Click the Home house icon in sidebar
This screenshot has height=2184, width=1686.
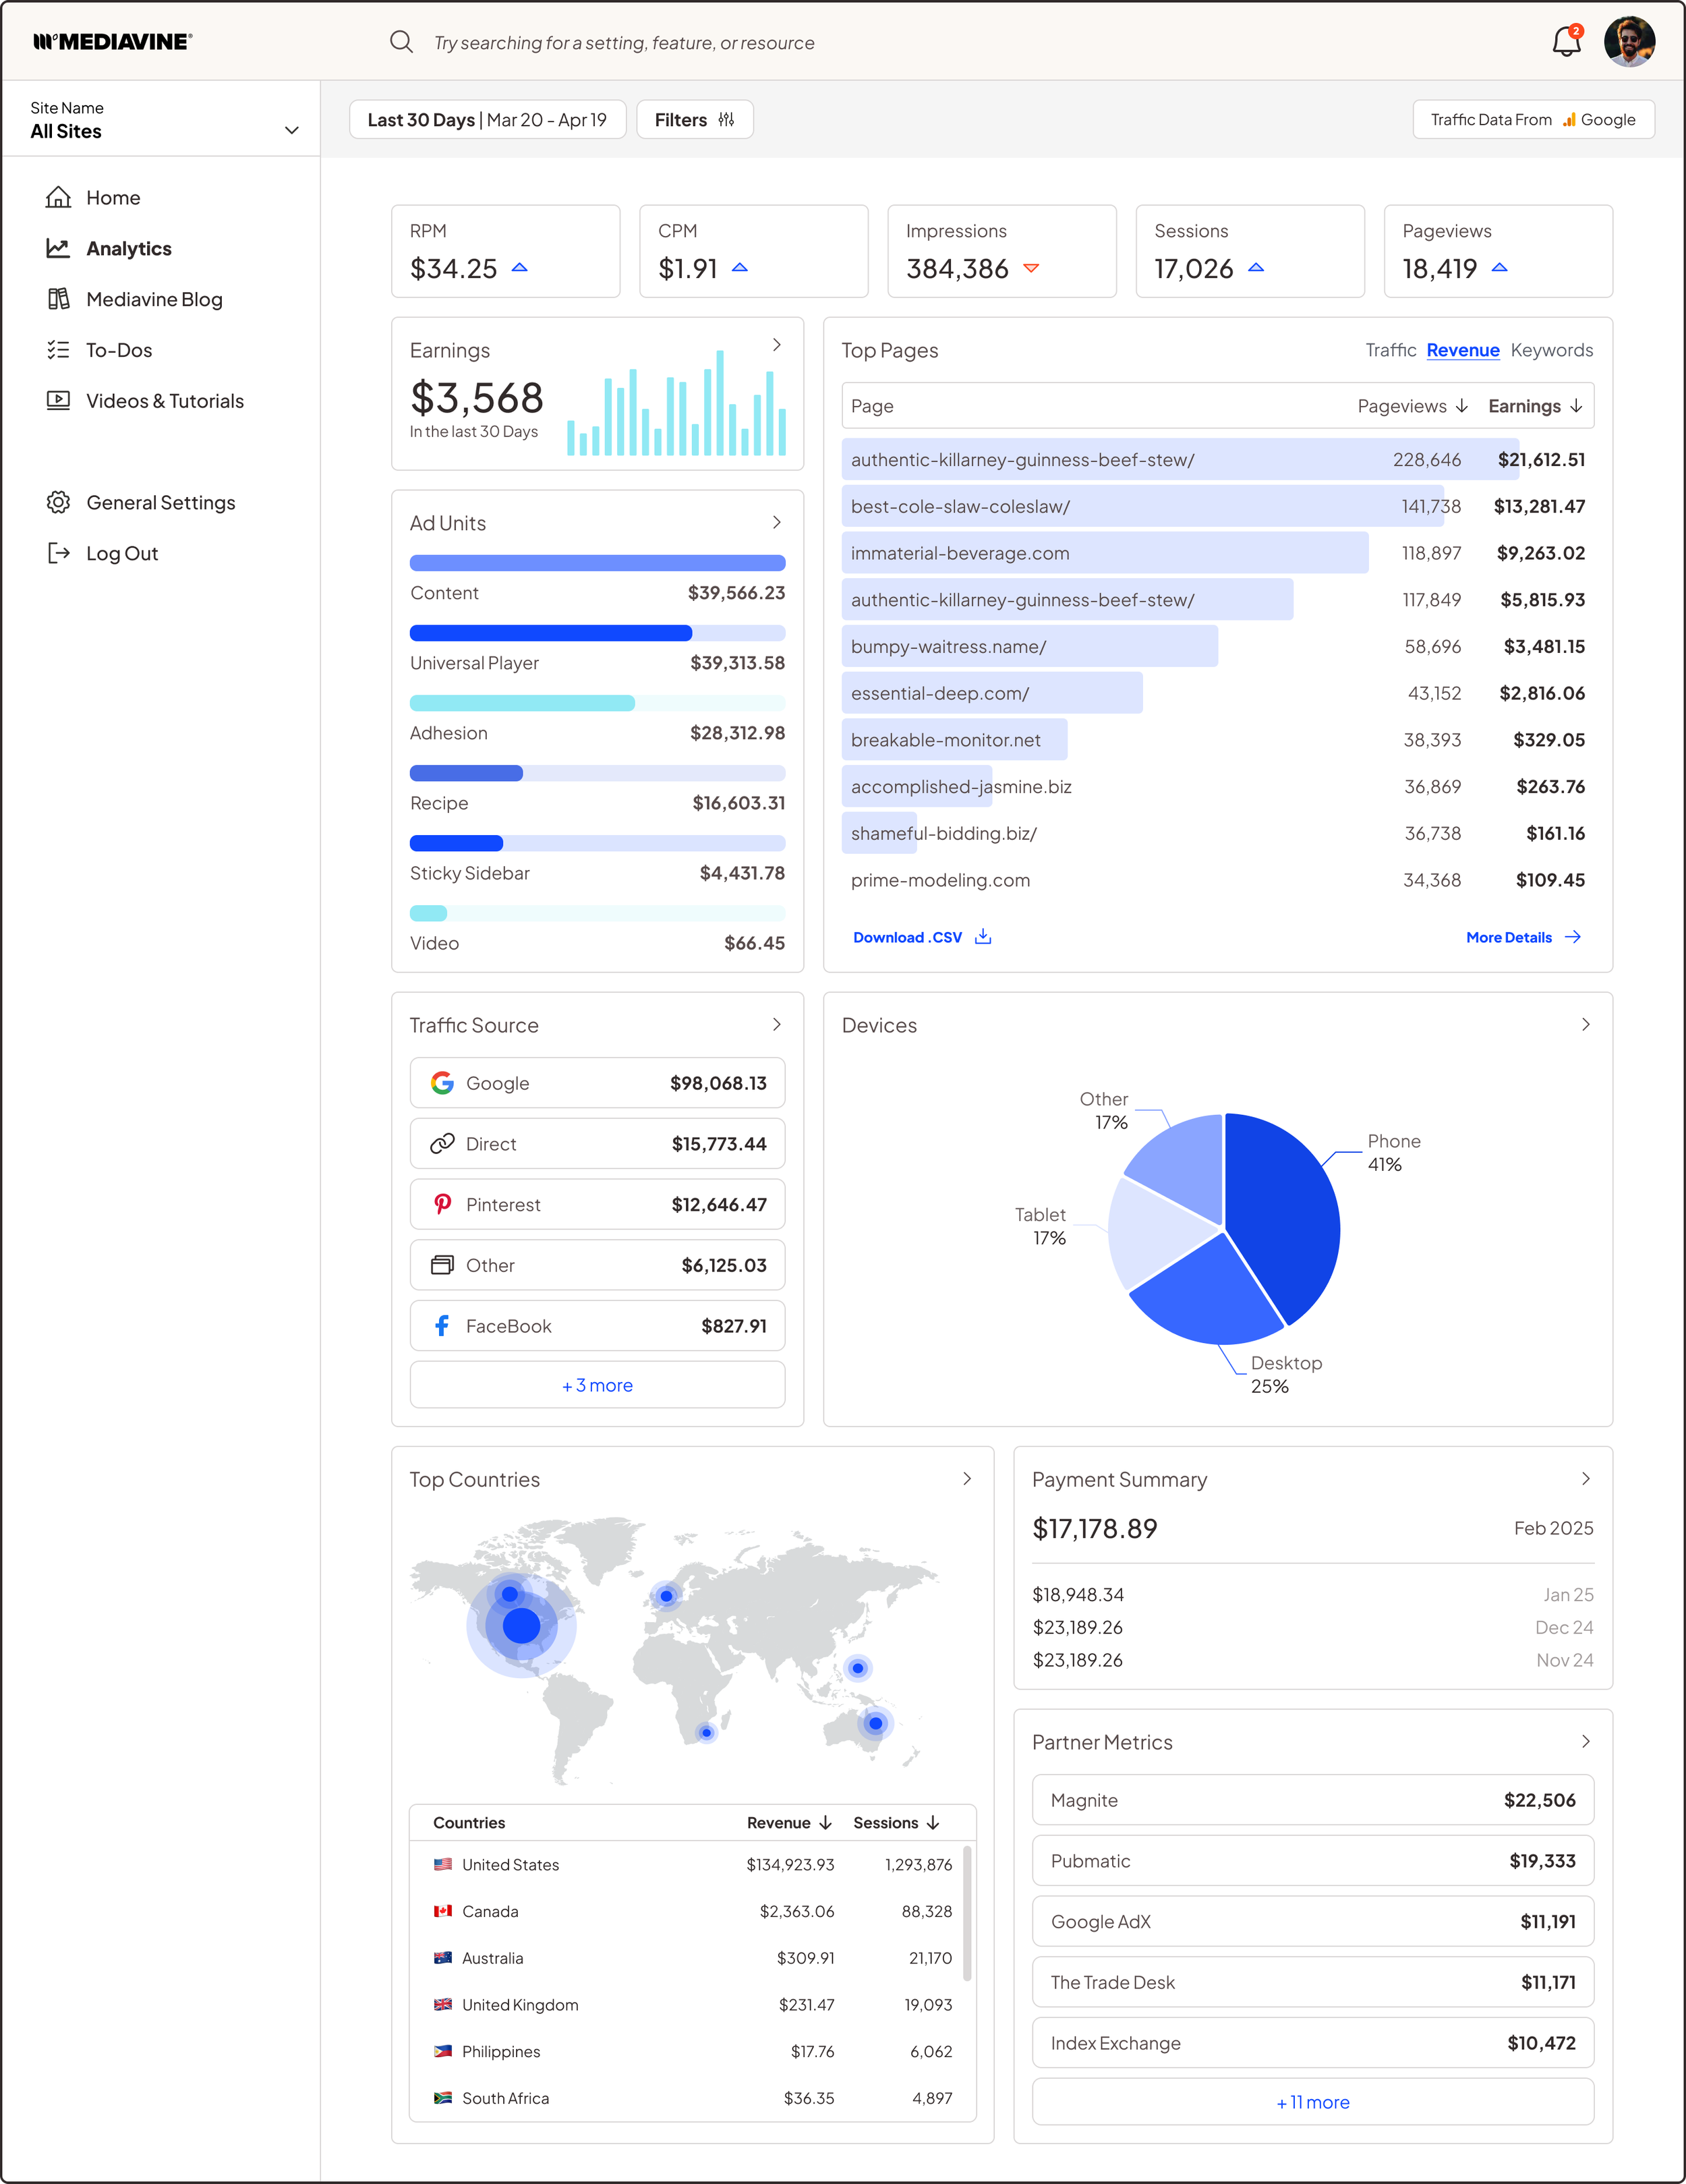[59, 198]
